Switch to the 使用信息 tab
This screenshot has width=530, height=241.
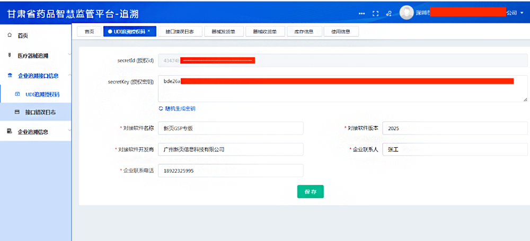(x=341, y=32)
